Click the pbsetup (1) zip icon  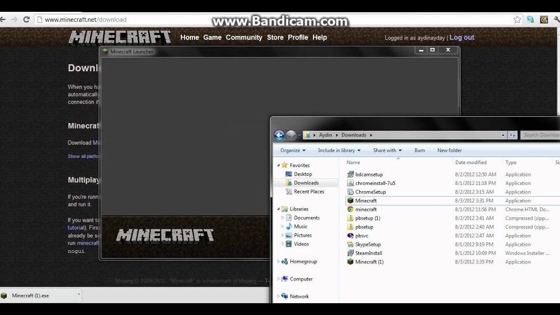pos(350,218)
